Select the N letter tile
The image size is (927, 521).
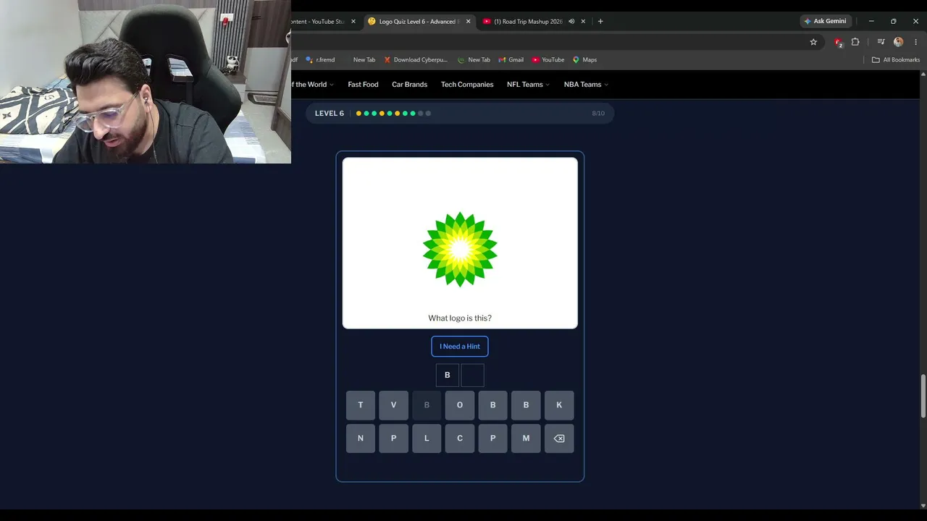tap(361, 438)
